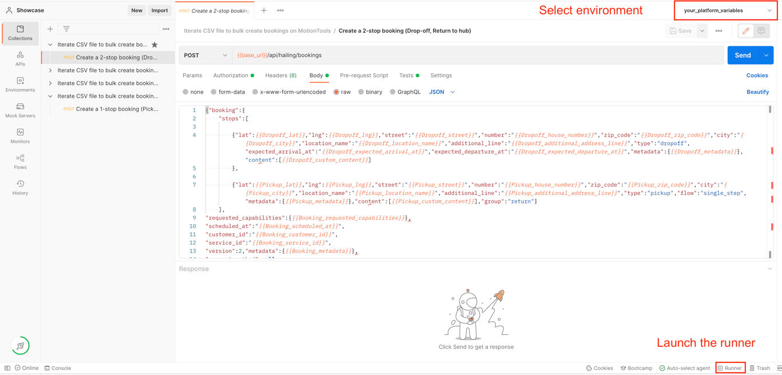
Task: Open Trash from the status bar
Action: point(760,368)
